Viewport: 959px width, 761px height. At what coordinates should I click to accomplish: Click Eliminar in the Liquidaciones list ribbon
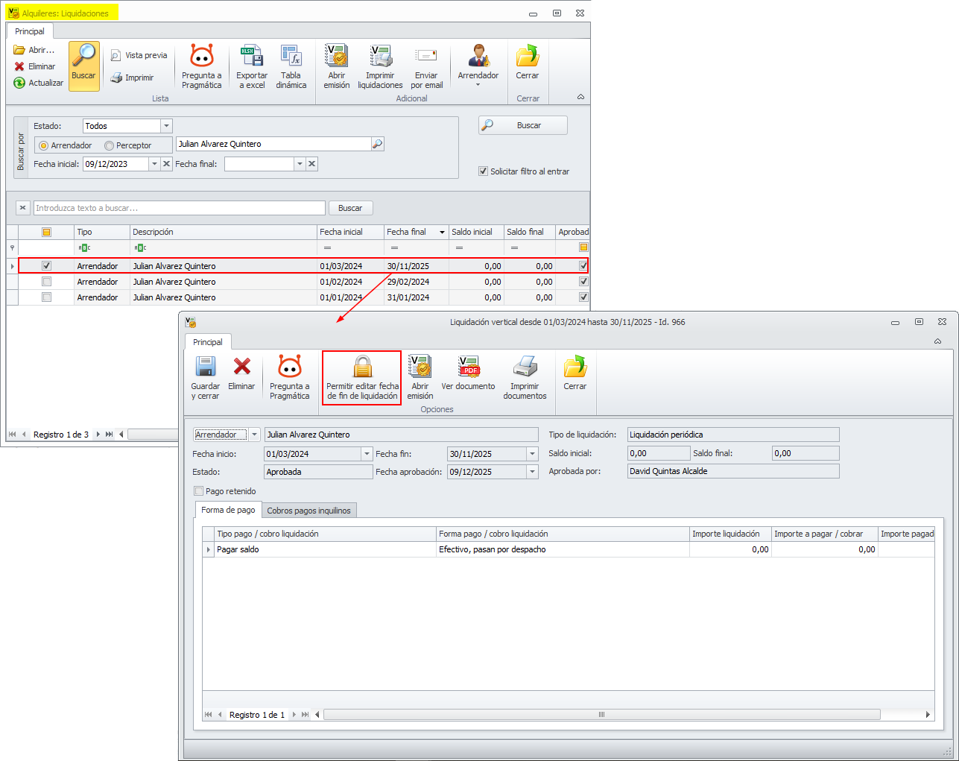click(x=34, y=66)
